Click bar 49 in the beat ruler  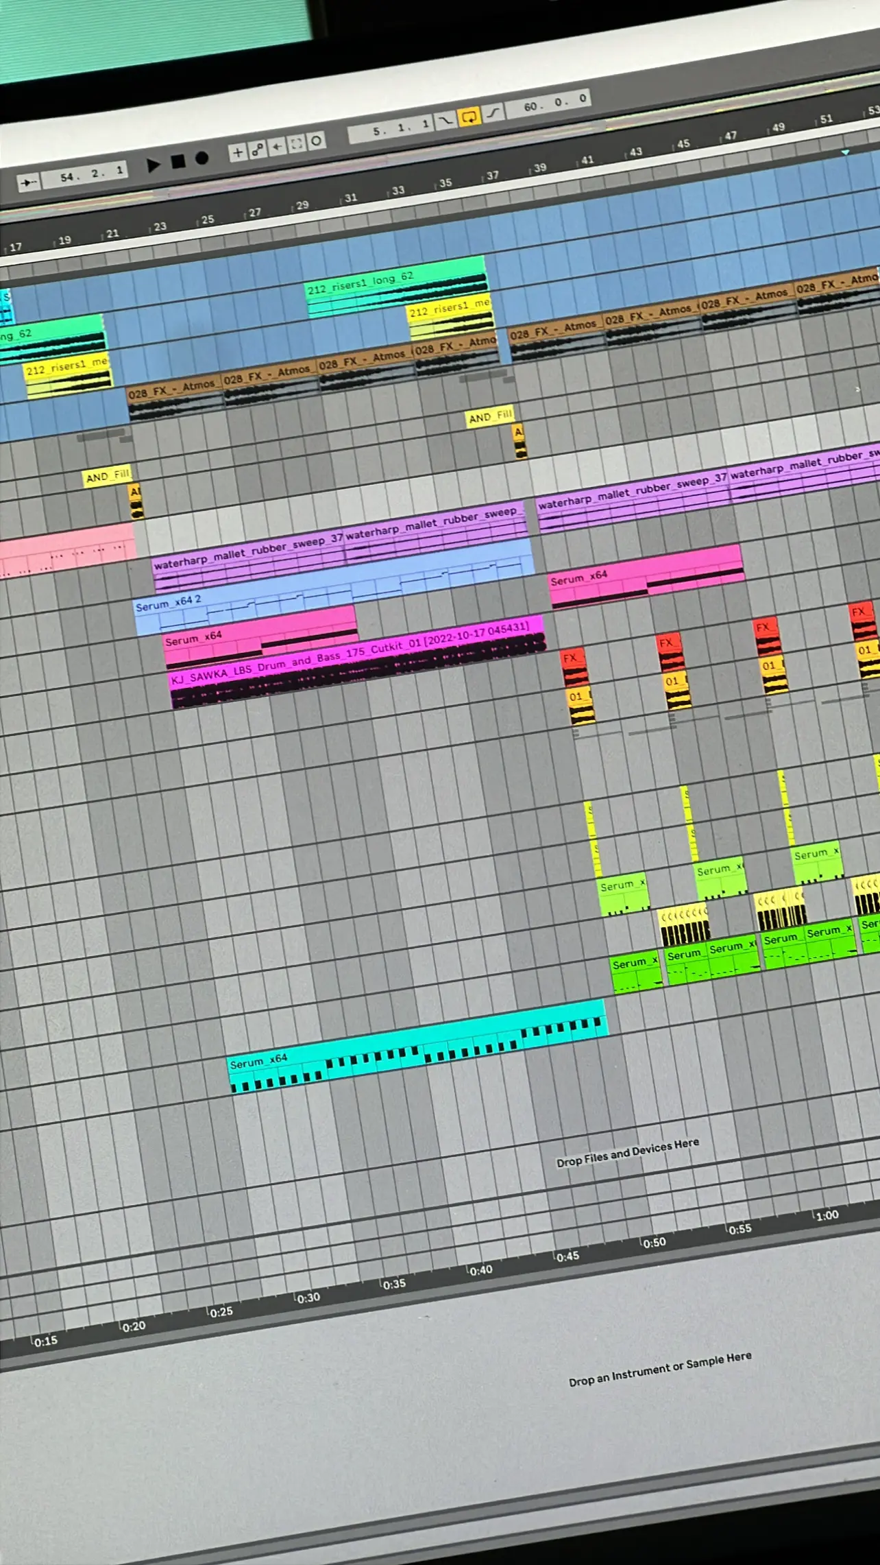pos(779,128)
